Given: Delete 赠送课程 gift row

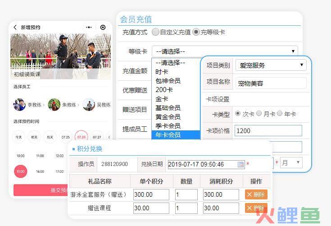Looking at the screenshot, I should click(256, 208).
